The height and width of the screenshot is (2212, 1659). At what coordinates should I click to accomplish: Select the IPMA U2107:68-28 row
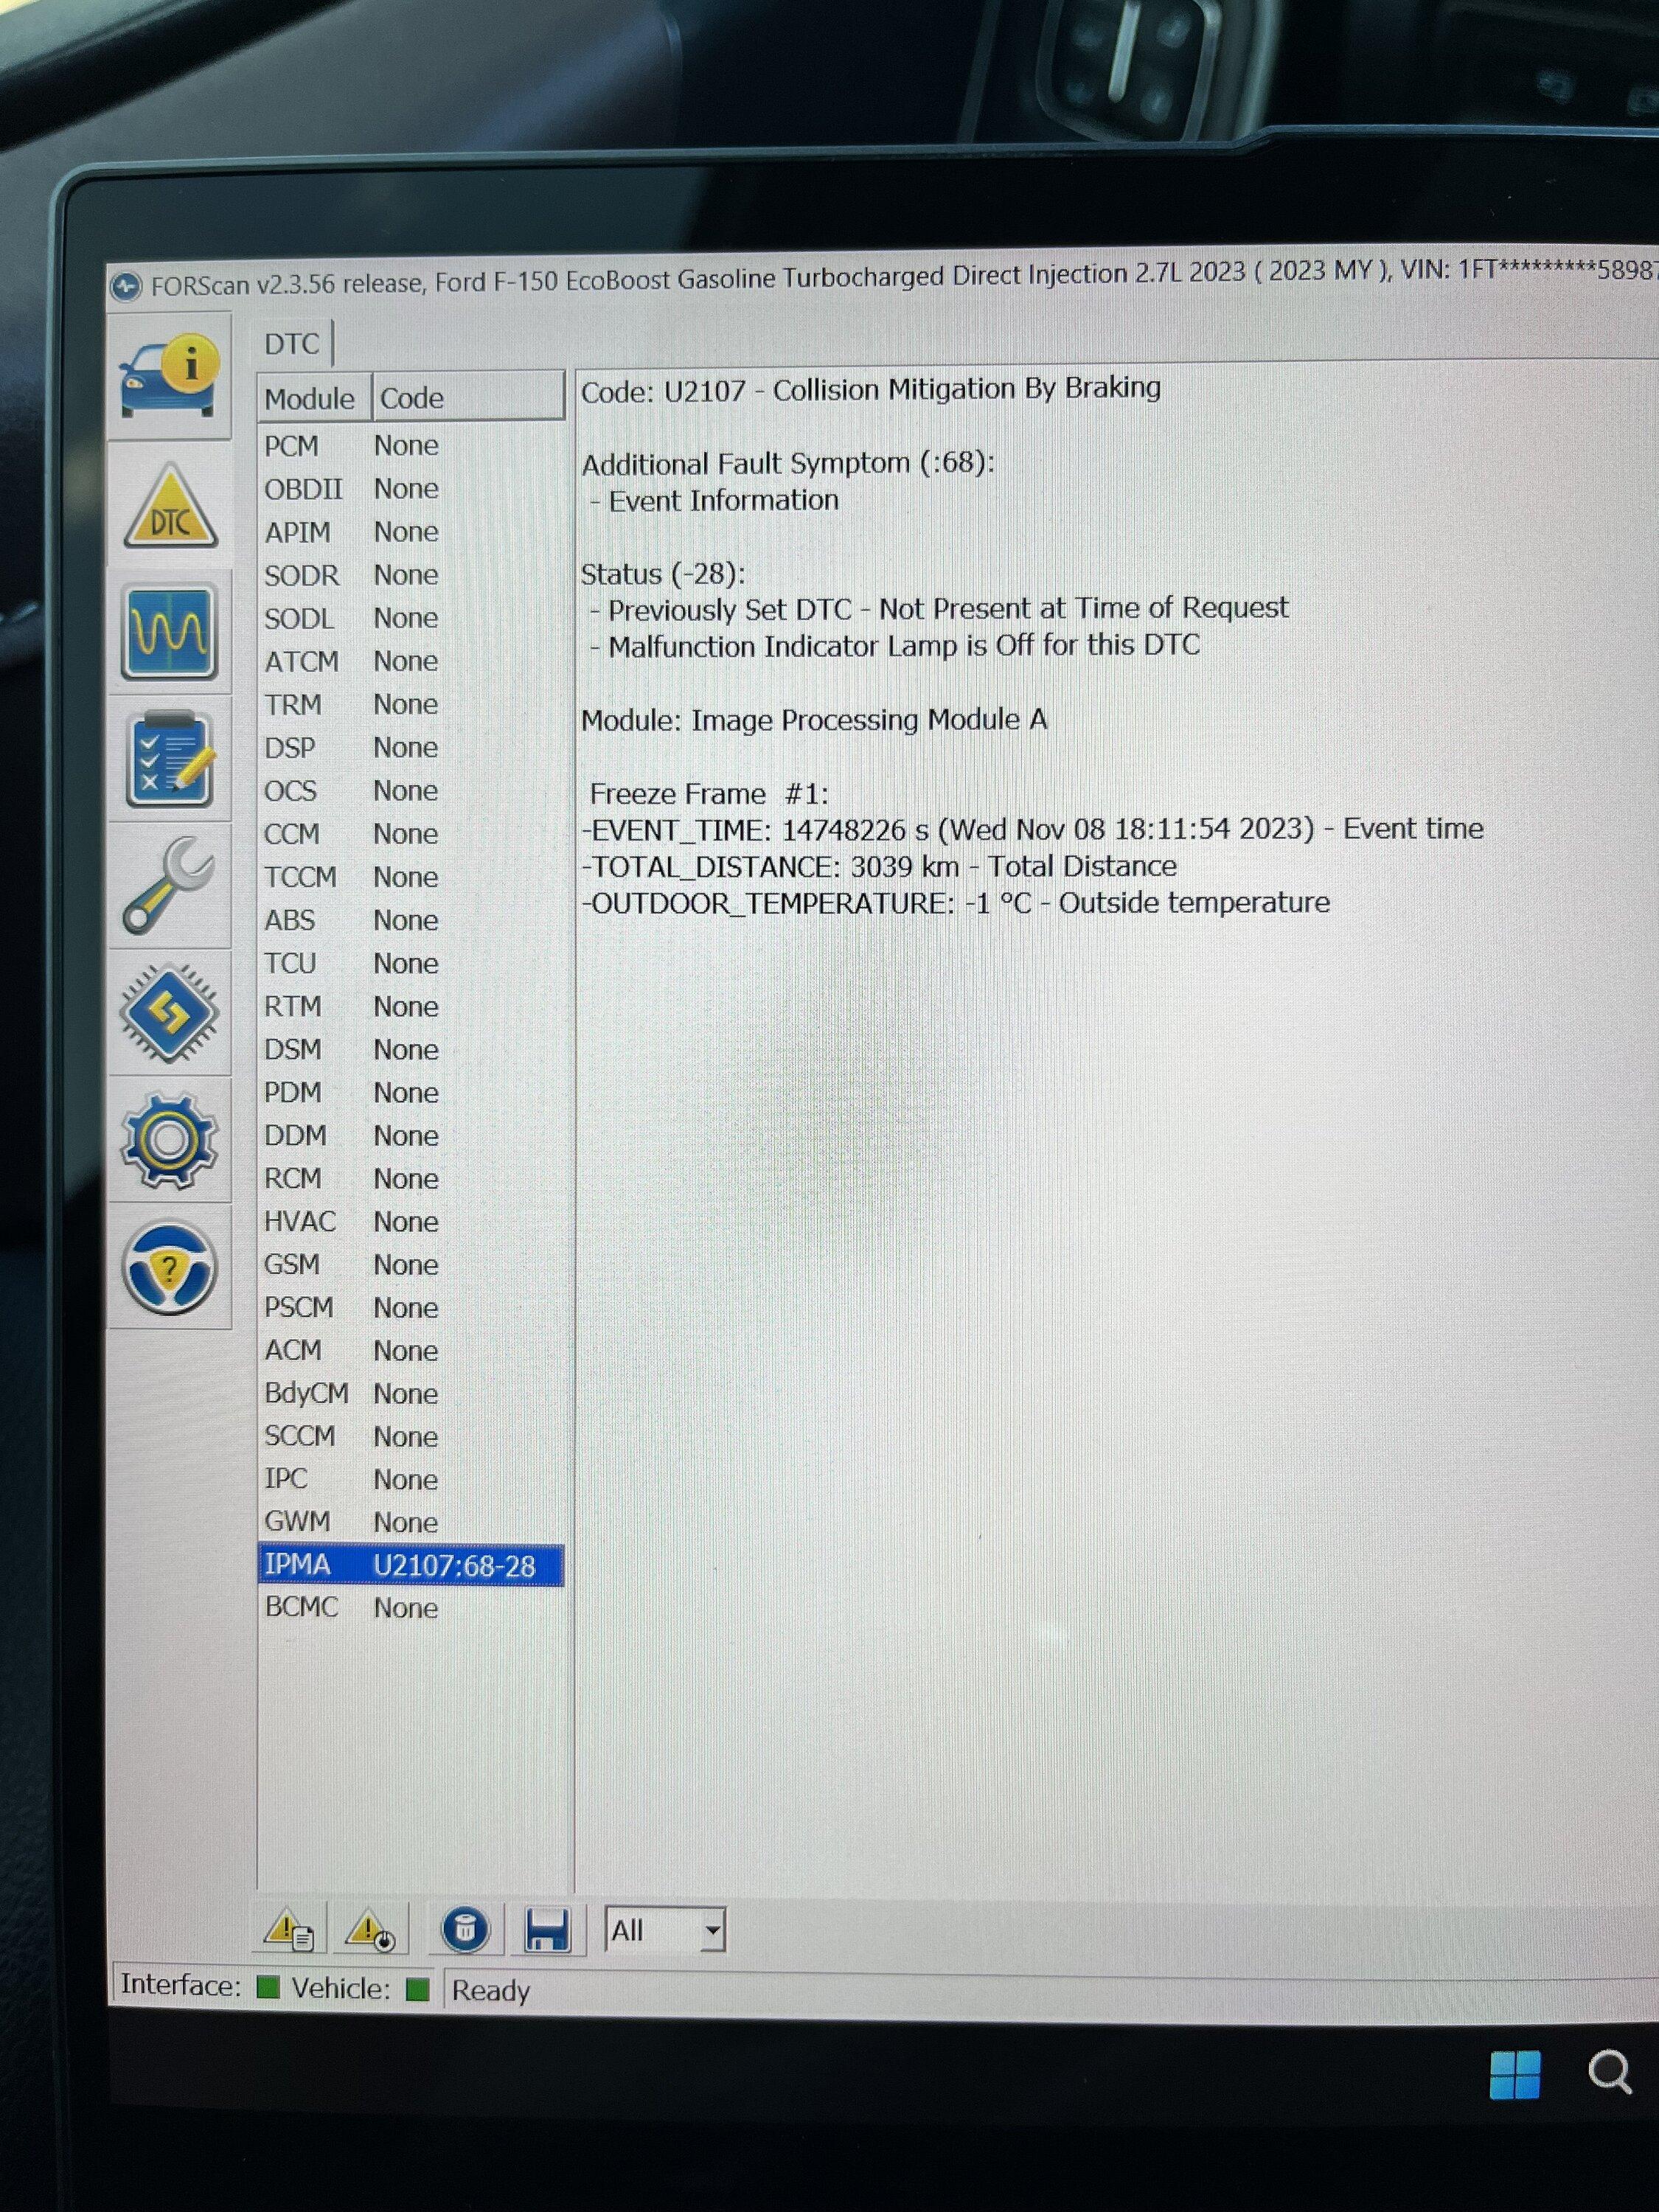(x=410, y=1565)
